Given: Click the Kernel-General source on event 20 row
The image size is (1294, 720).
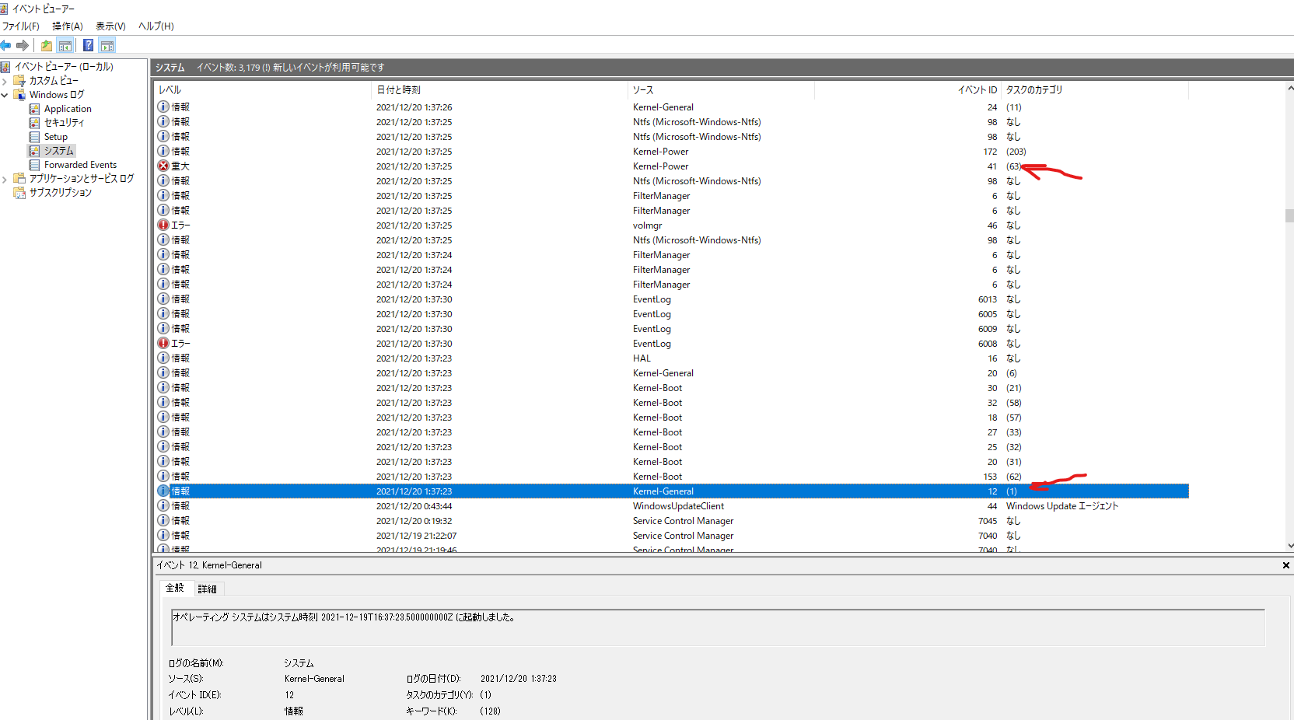Looking at the screenshot, I should [663, 373].
